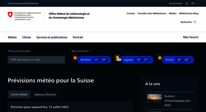Viewport: 206px width, 112px height.
Task: Click the search magnifier icon
Action: 195,22
